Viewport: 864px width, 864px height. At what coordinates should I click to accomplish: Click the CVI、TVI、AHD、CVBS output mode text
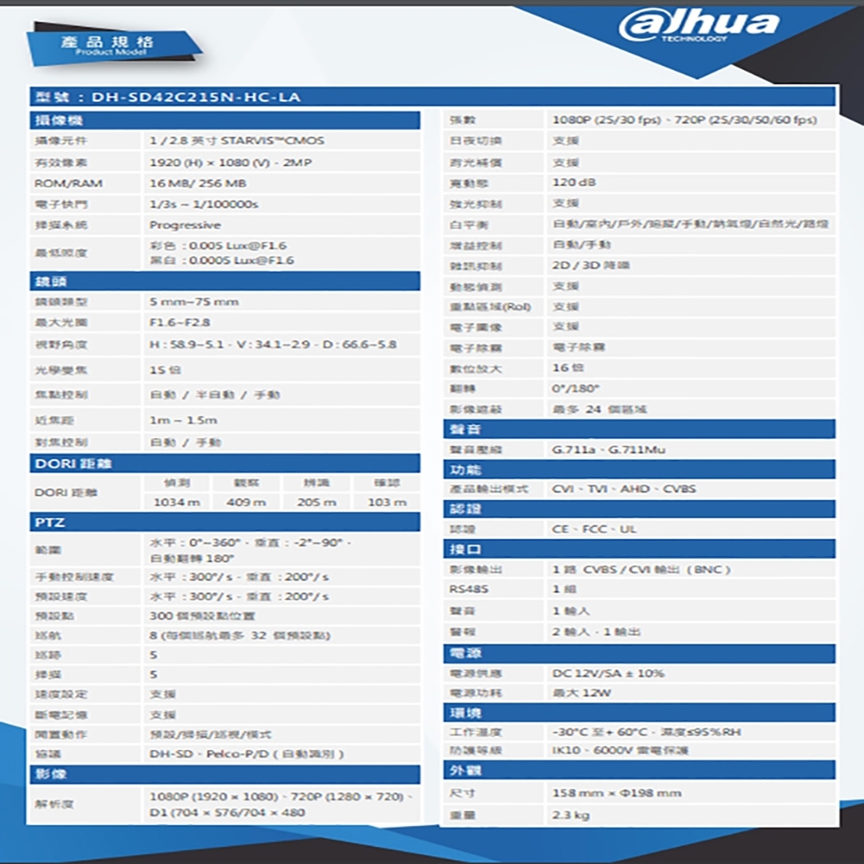click(x=622, y=487)
